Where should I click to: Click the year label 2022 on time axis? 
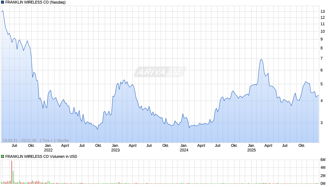48,150
